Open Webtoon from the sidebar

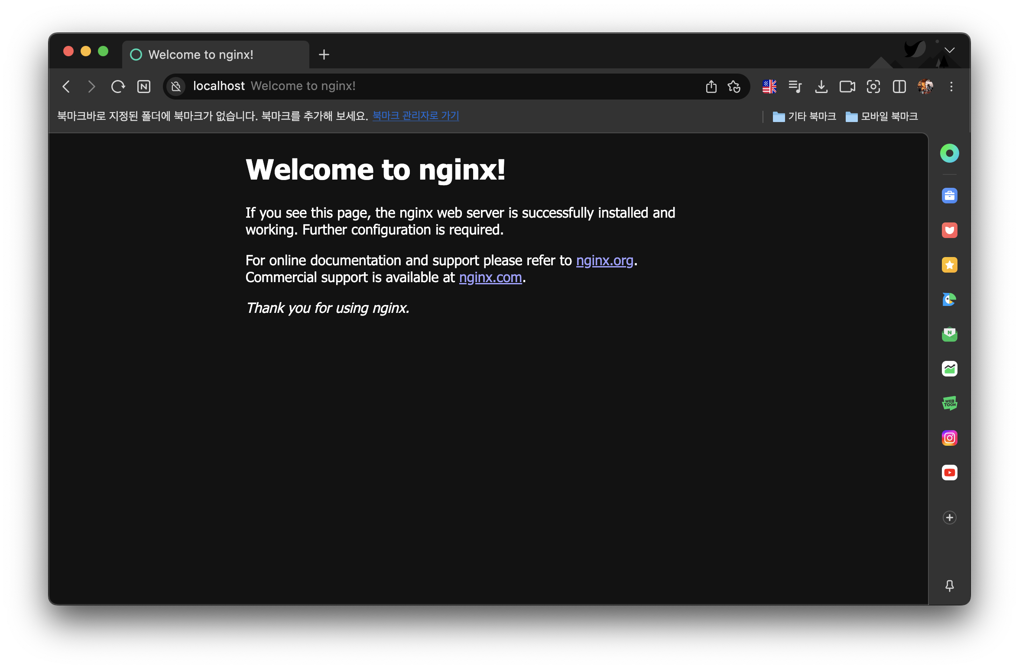(950, 403)
